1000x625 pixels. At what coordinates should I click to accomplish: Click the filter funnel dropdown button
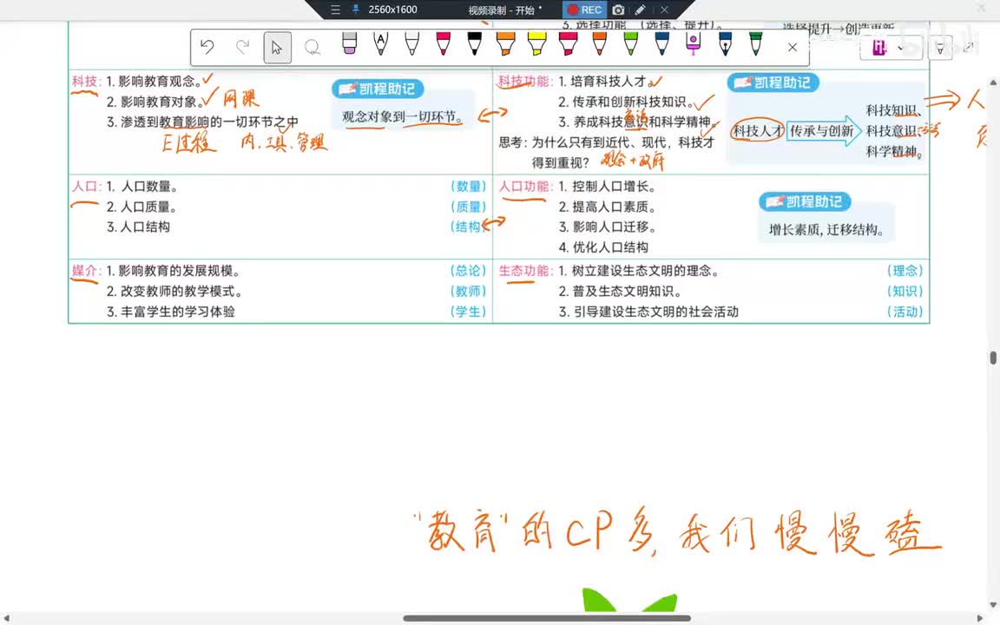coord(940,48)
